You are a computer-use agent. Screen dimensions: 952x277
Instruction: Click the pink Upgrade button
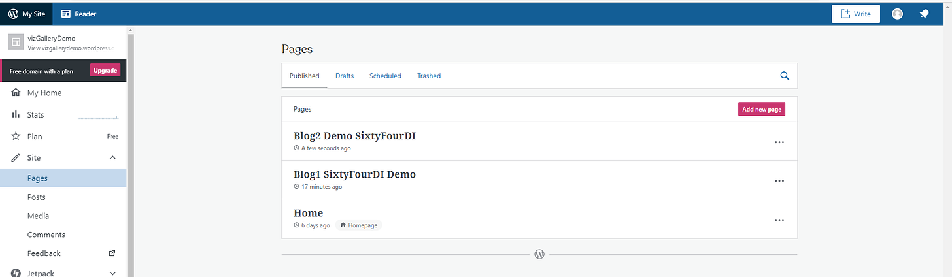(105, 71)
